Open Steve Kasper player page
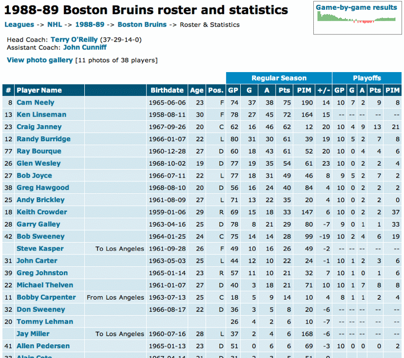Image resolution: width=404 pixels, height=358 pixels. click(x=40, y=249)
